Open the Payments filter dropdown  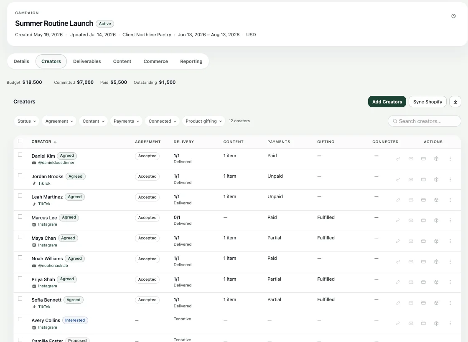click(x=126, y=121)
